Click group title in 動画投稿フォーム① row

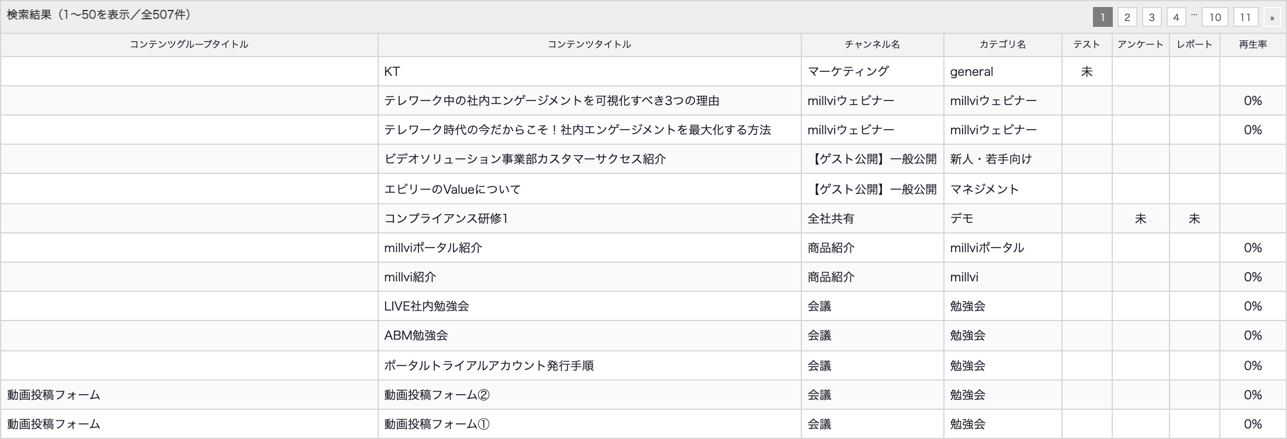pos(54,424)
